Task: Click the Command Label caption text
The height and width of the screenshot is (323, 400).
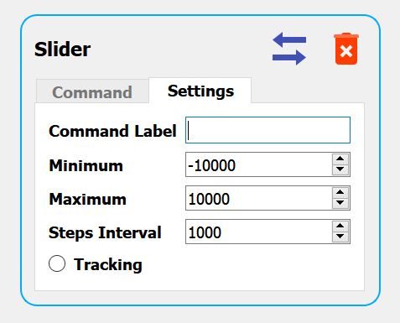Action: point(112,131)
